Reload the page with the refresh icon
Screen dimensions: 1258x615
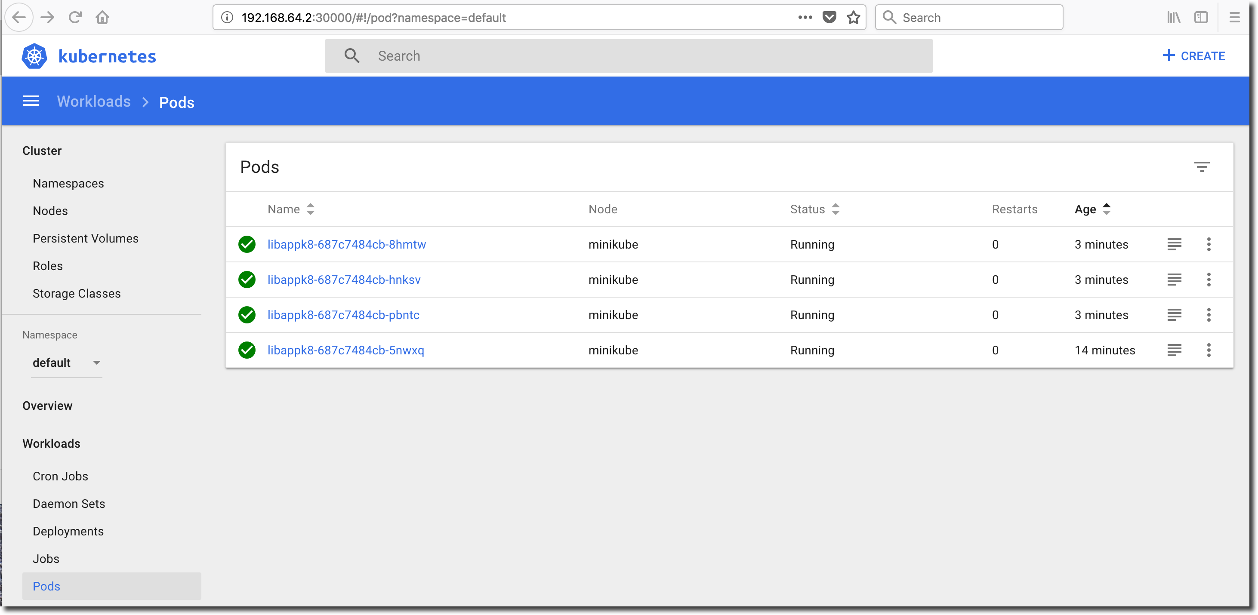pos(75,18)
